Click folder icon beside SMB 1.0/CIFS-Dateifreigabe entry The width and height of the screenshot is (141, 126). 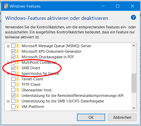[x=18, y=101]
